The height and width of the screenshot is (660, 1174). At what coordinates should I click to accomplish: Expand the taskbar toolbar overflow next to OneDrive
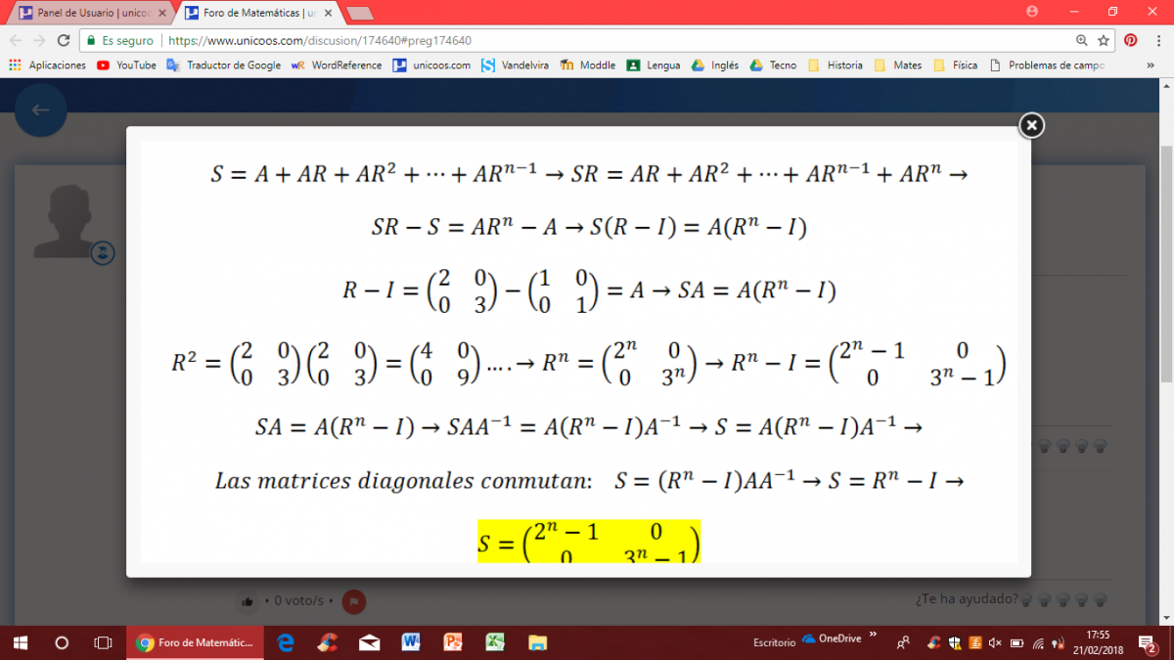coord(873,636)
